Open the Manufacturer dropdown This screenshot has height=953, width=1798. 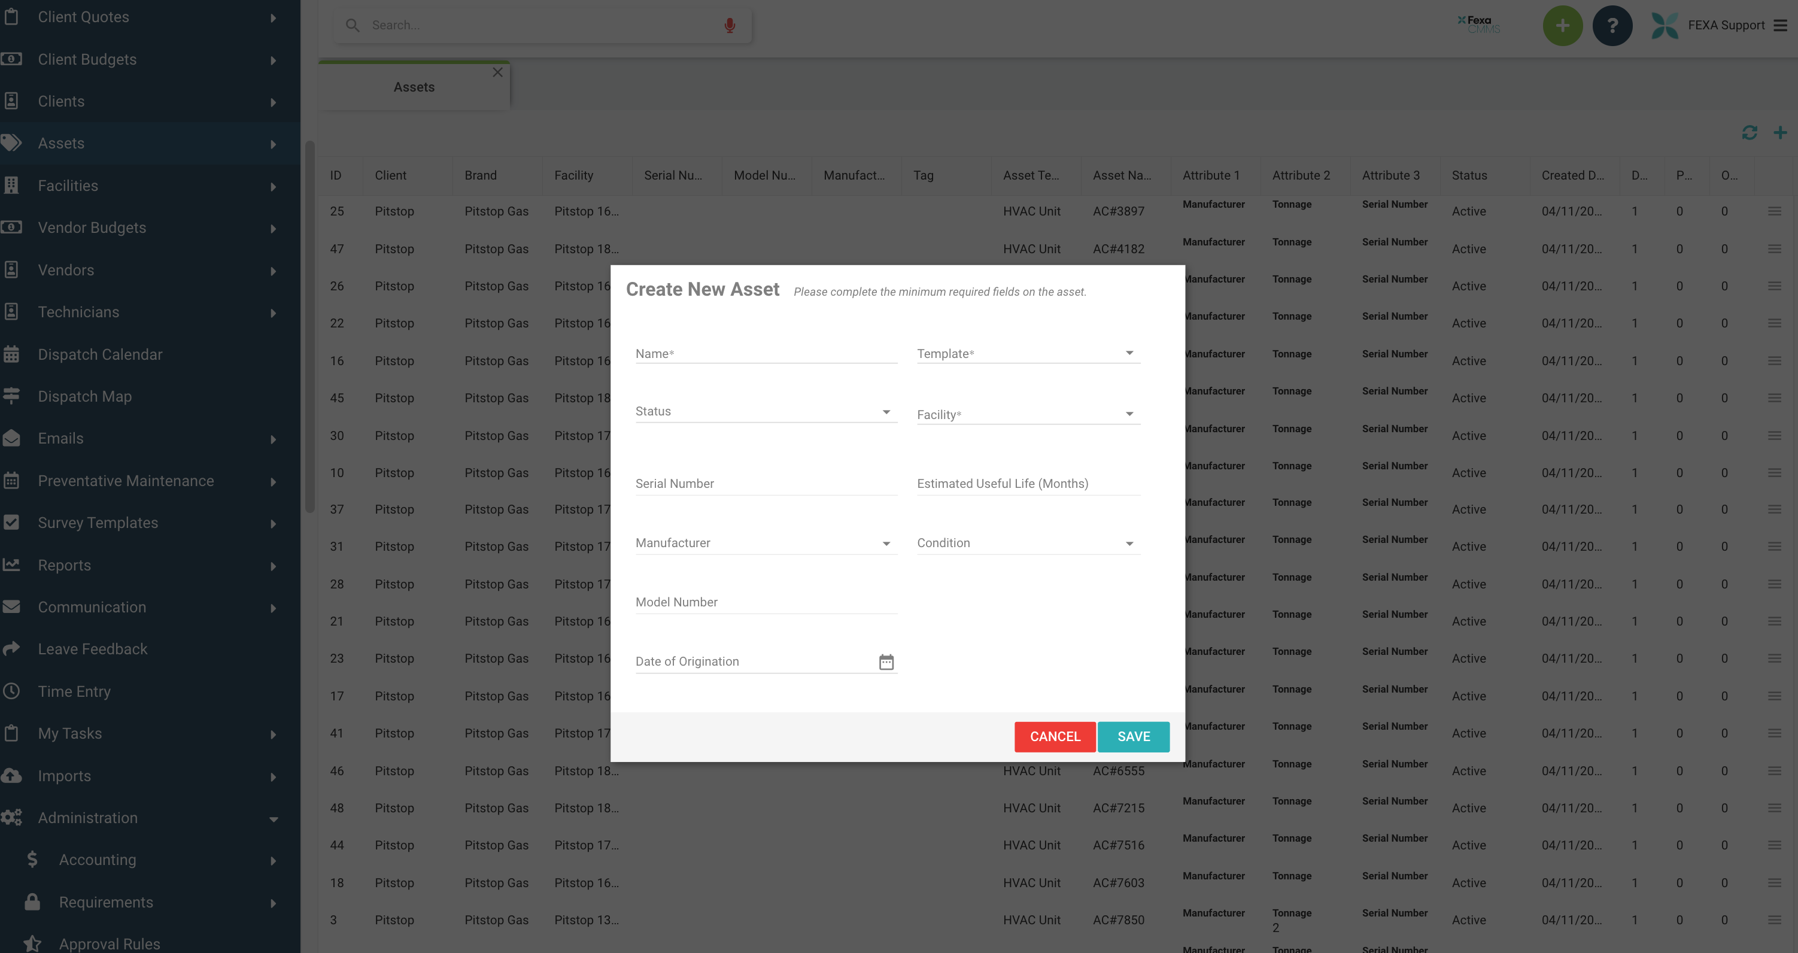pos(765,542)
